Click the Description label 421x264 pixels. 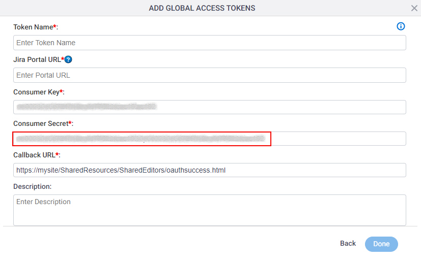(32, 186)
